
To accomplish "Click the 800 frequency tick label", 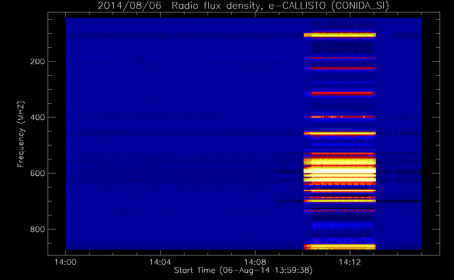I will click(38, 230).
